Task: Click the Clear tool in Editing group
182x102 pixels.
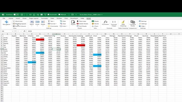Action: click(63, 24)
